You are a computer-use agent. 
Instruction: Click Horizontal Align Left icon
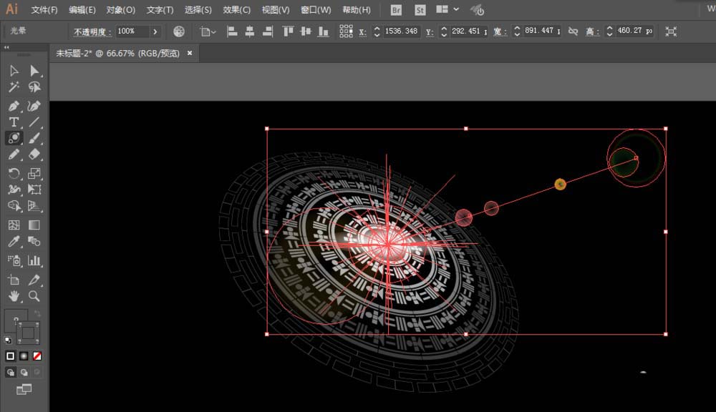point(232,31)
